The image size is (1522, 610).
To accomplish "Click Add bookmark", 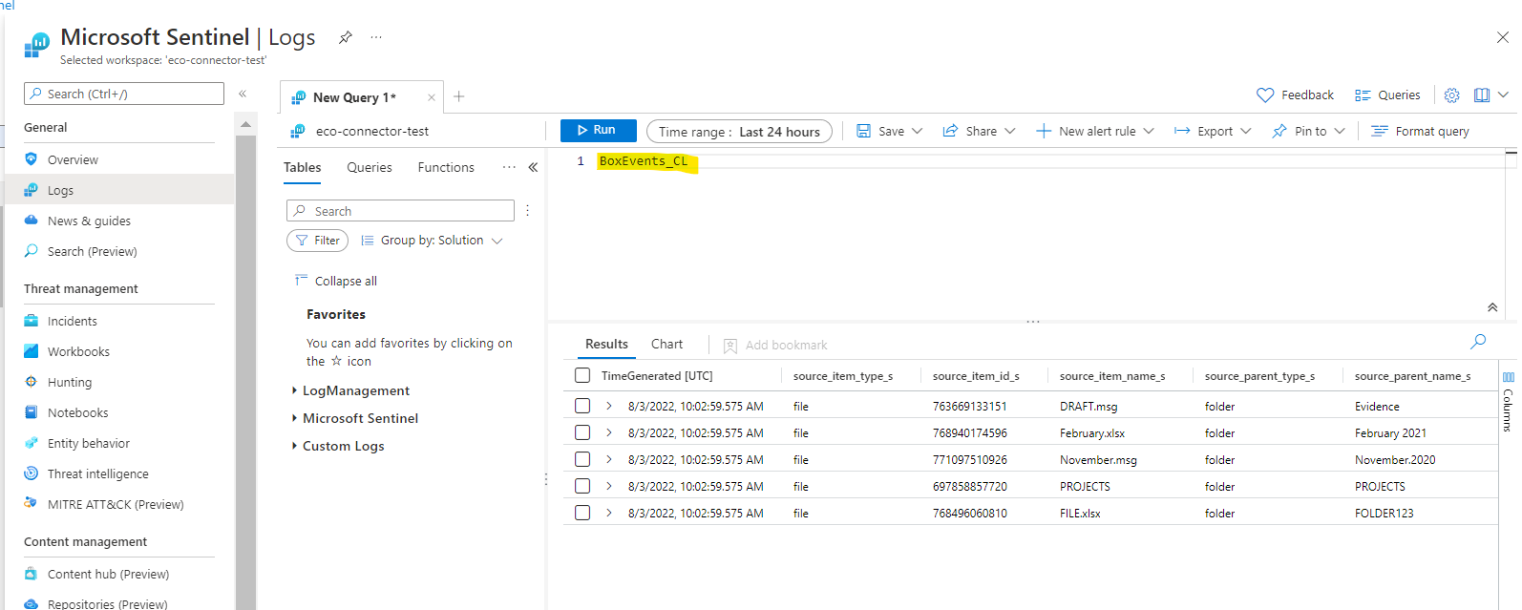I will point(775,346).
